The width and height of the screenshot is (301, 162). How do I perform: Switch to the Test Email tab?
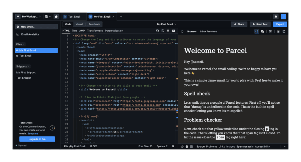pyautogui.click(x=74, y=17)
